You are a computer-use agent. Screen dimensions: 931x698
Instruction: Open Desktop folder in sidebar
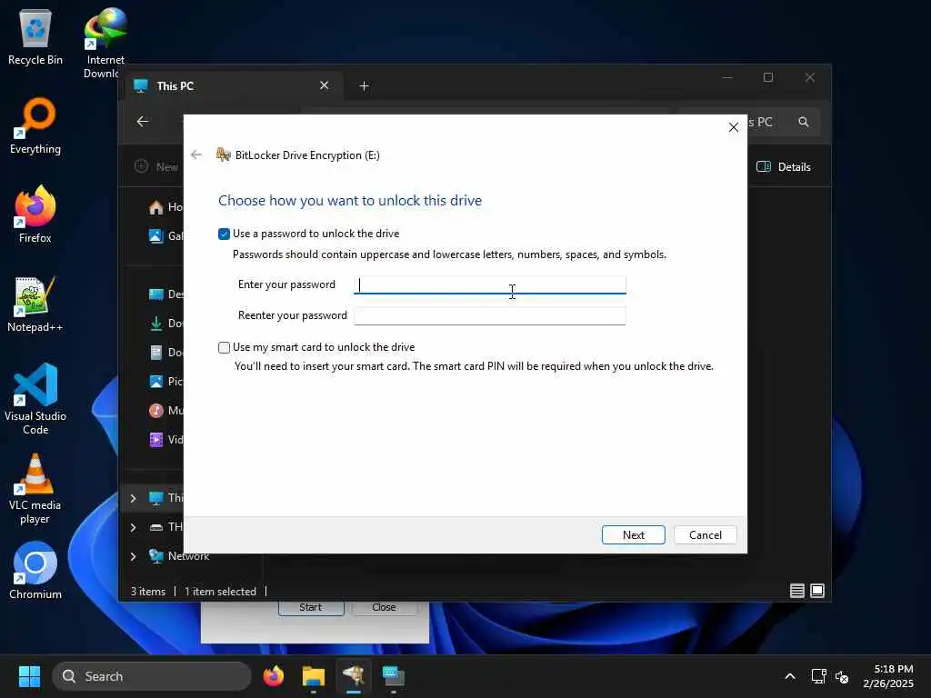point(165,294)
